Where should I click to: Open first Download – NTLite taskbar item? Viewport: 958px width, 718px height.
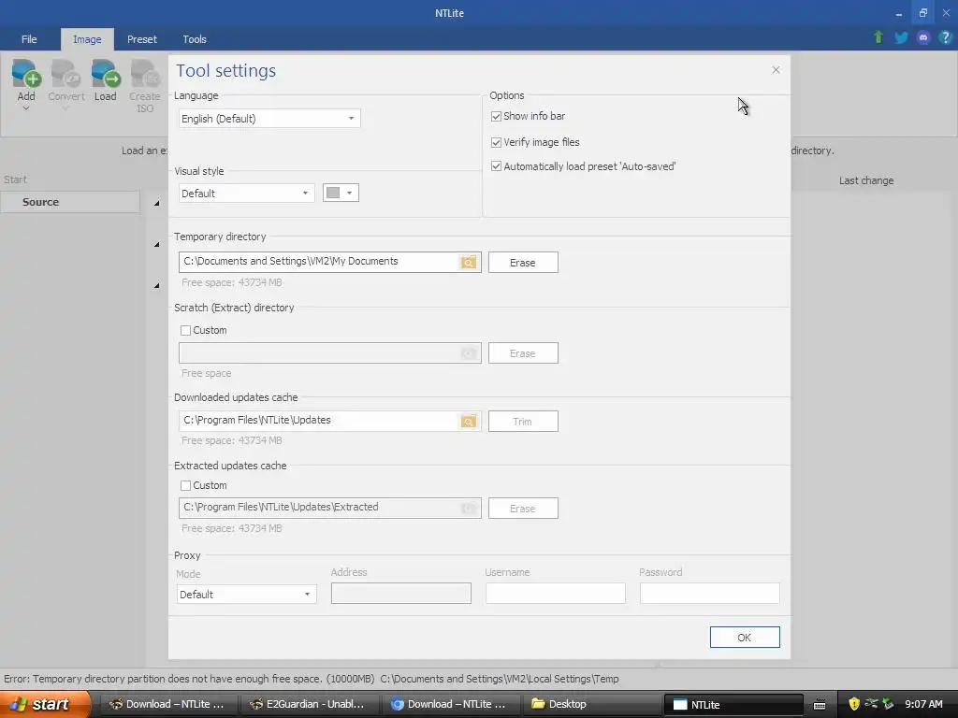167,705
